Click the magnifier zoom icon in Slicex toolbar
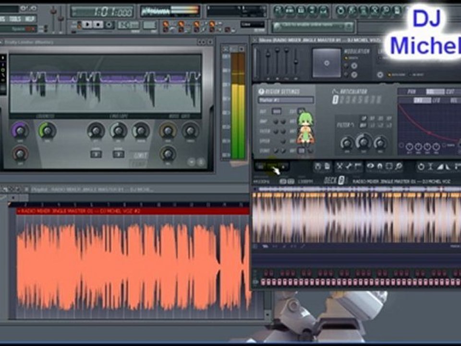The width and height of the screenshot is (461, 346). [399, 167]
